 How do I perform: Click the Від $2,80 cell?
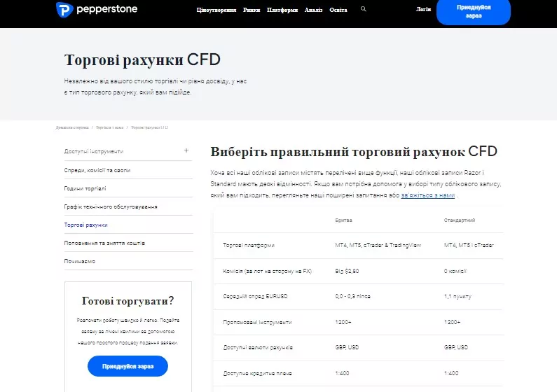click(347, 271)
